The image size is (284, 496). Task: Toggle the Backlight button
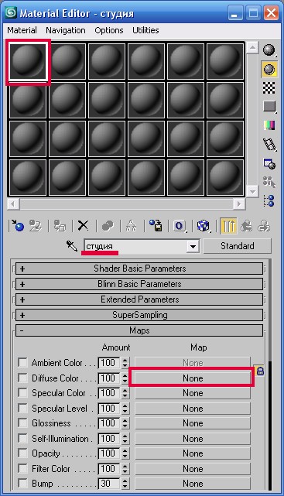coord(269,70)
